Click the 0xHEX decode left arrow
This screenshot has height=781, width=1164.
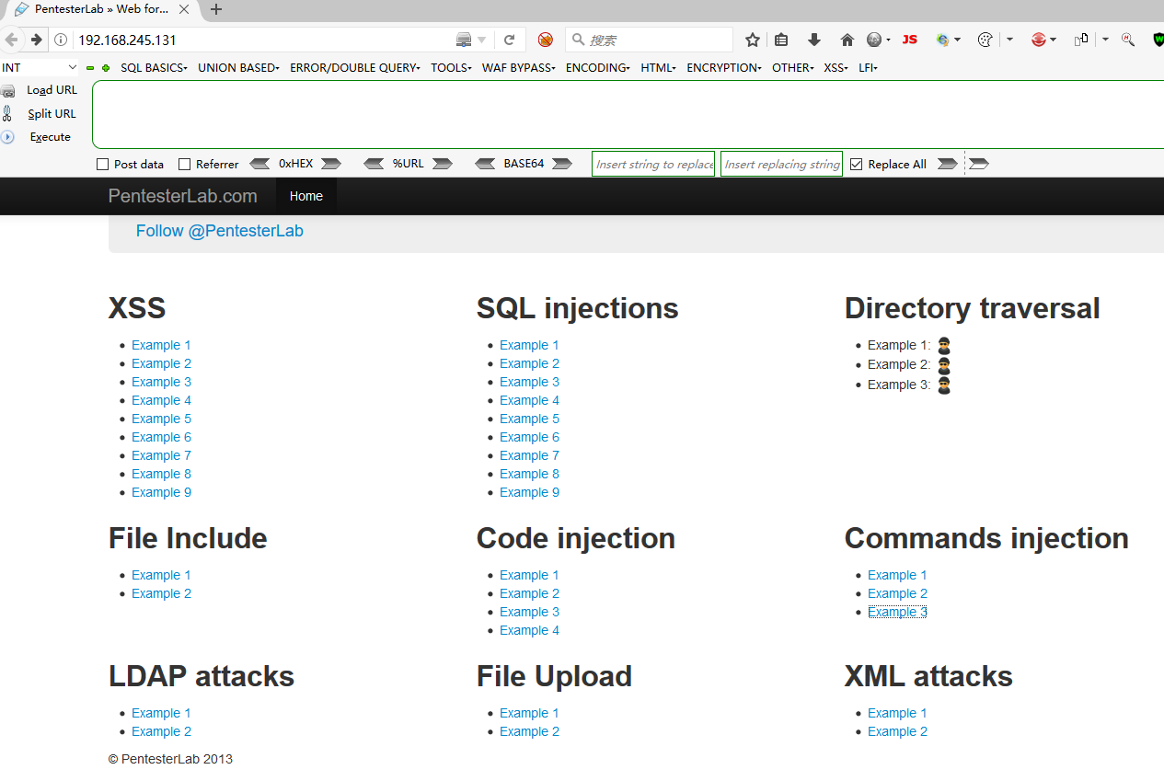(260, 164)
